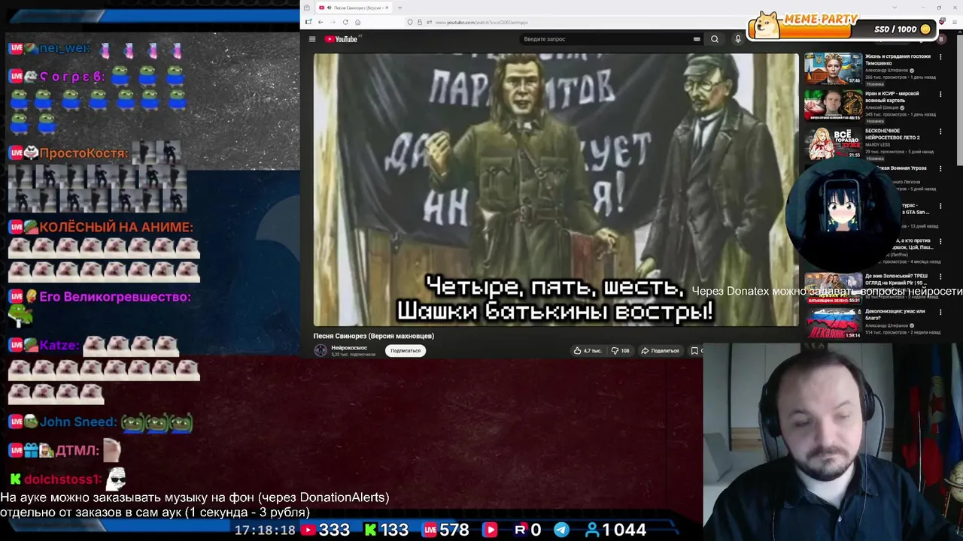Open options menu for 'Иран и КСИР' video

coord(940,95)
